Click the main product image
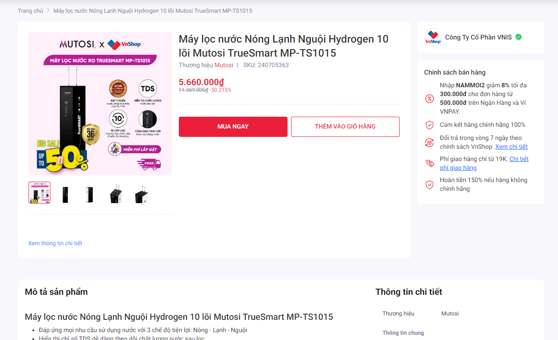Screen dimensions: 558x340 [x=100, y=104]
